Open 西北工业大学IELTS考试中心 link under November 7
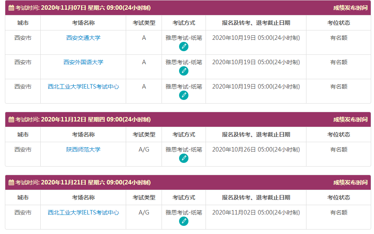 83,87
